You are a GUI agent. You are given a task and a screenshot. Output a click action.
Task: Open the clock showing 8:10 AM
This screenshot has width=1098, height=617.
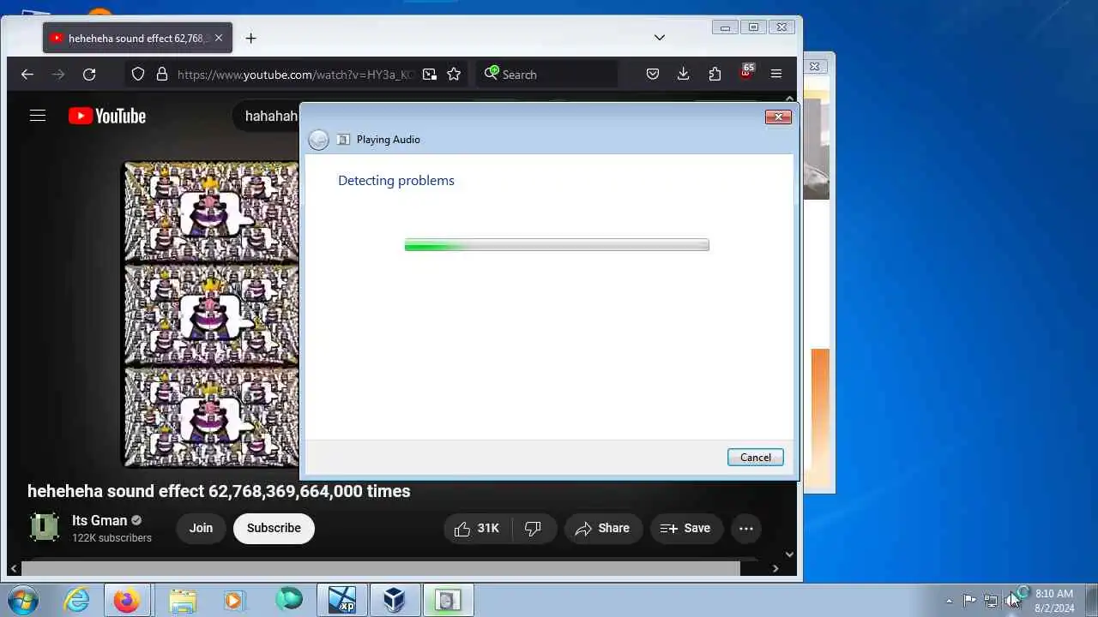coord(1054,601)
